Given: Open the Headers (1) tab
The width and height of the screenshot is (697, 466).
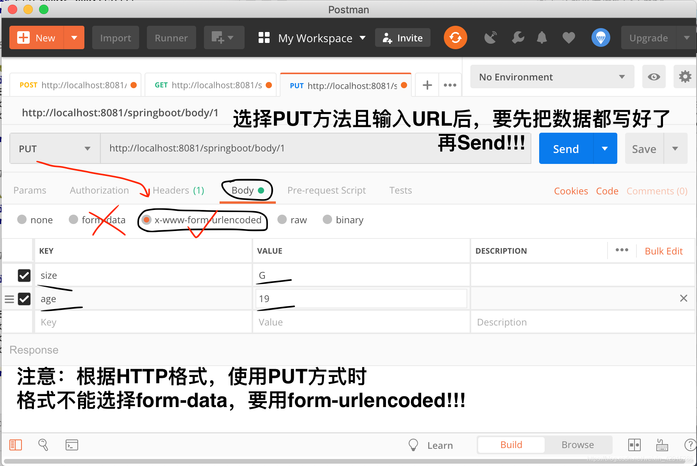Looking at the screenshot, I should click(178, 190).
